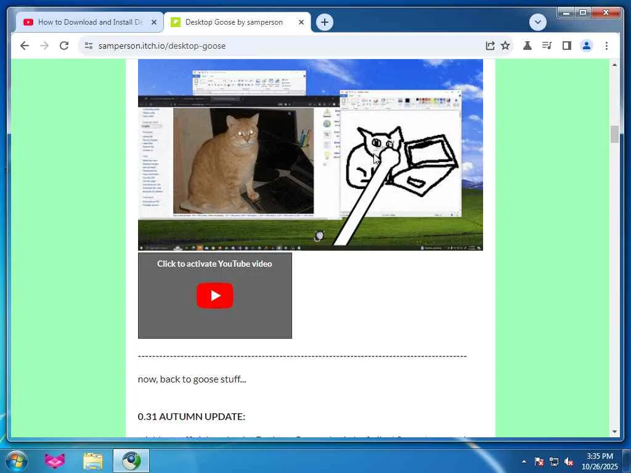
Task: Play the embedded YouTube video
Action: pos(215,296)
